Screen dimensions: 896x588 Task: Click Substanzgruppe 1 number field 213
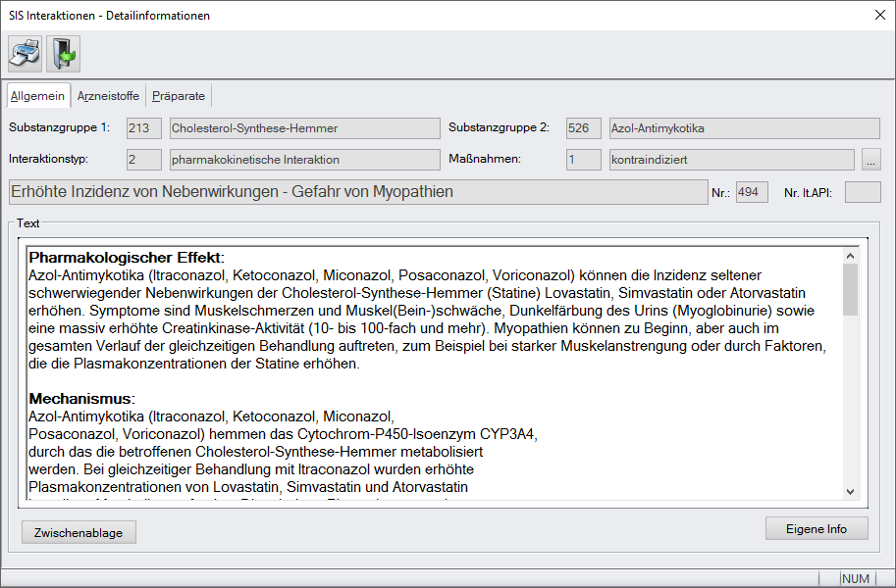coord(144,128)
